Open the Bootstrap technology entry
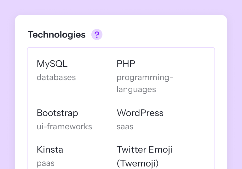The image size is (242, 169). (x=57, y=113)
